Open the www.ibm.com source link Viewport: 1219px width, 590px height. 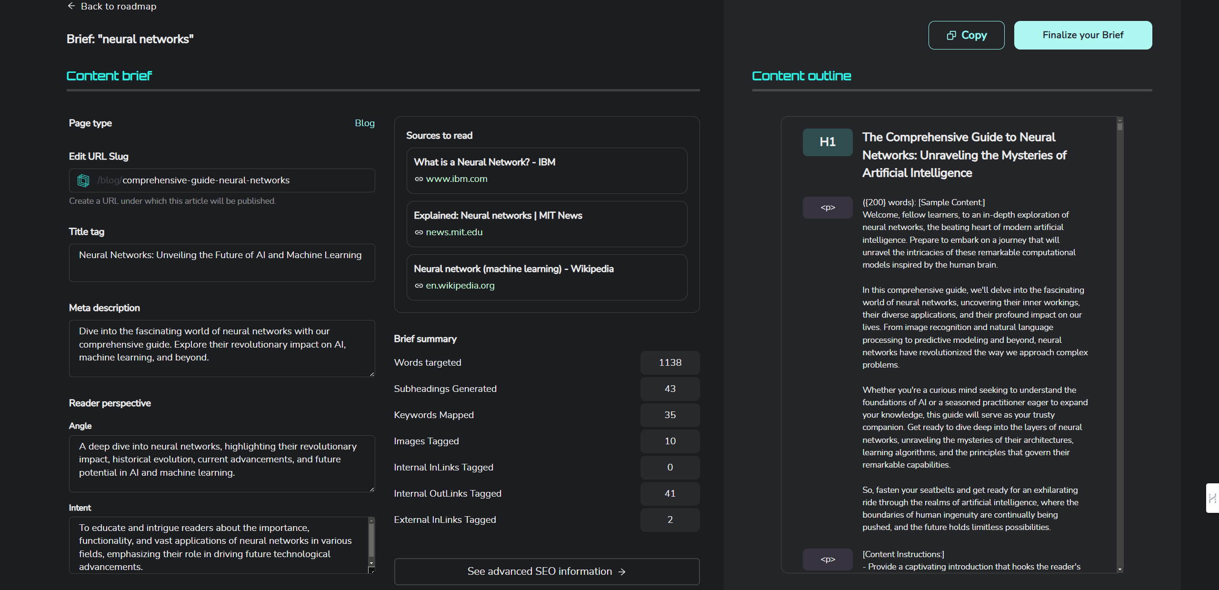tap(456, 179)
